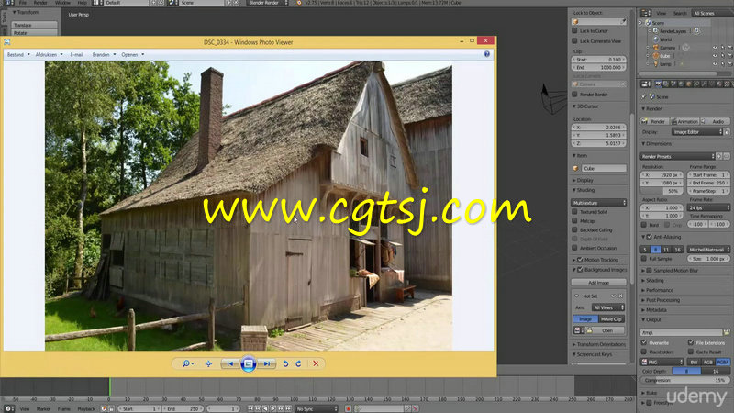Open Bestand menu in Photo Viewer

[x=18, y=55]
